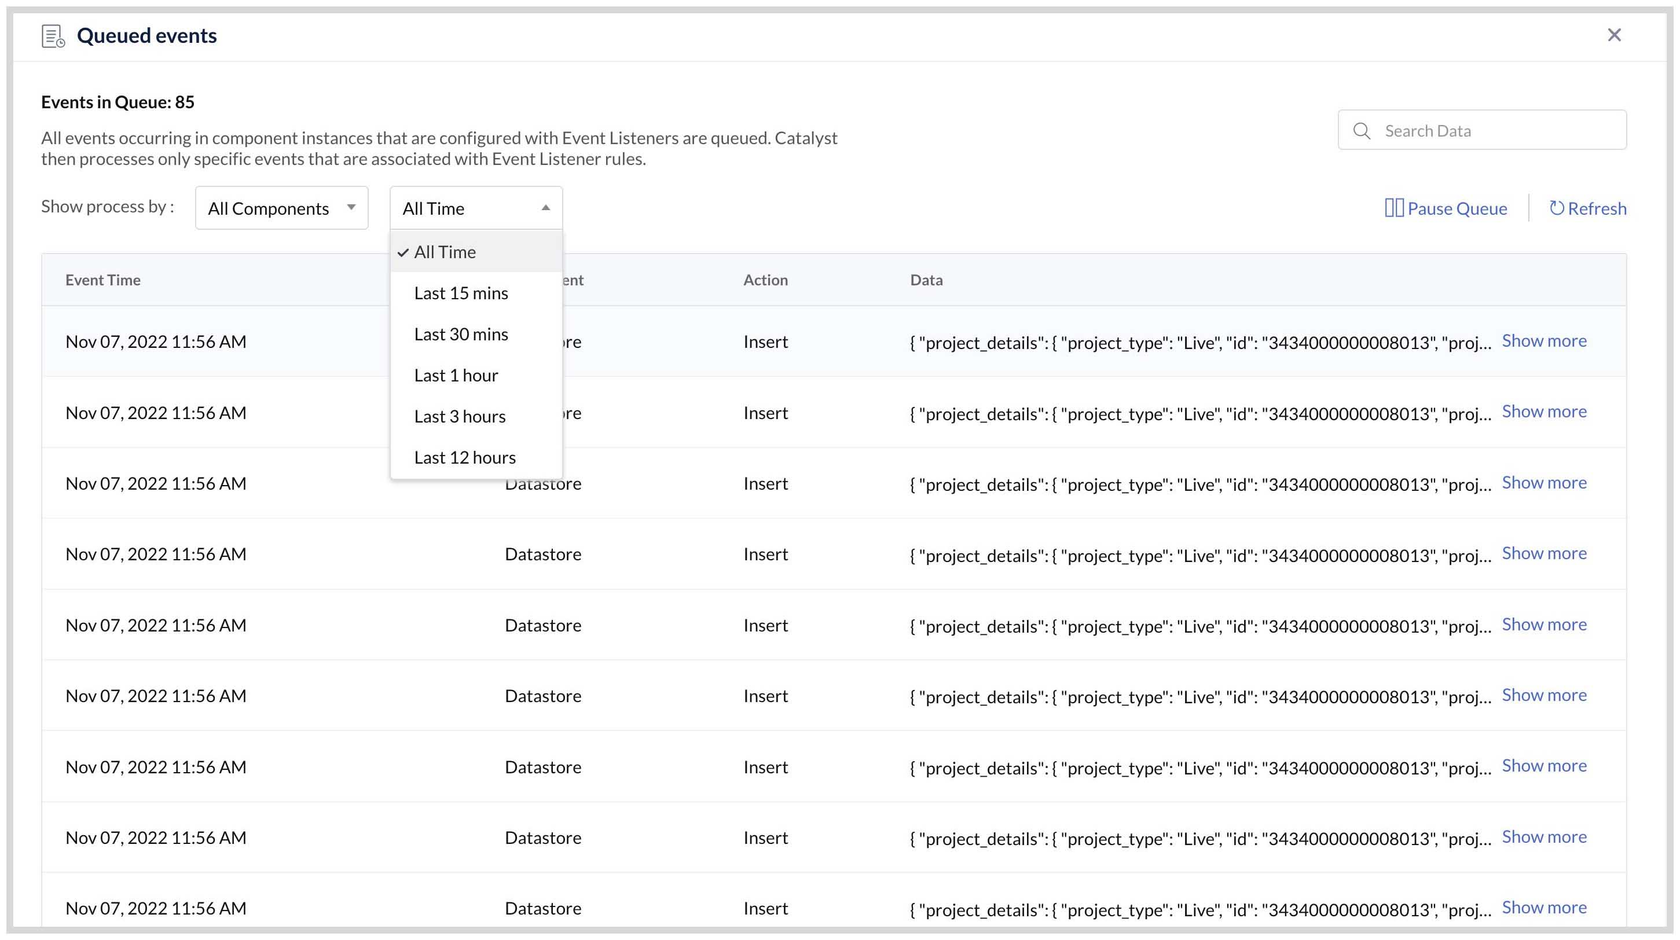This screenshot has width=1680, height=940.
Task: Select the Last 15 mins filter
Action: tap(461, 293)
